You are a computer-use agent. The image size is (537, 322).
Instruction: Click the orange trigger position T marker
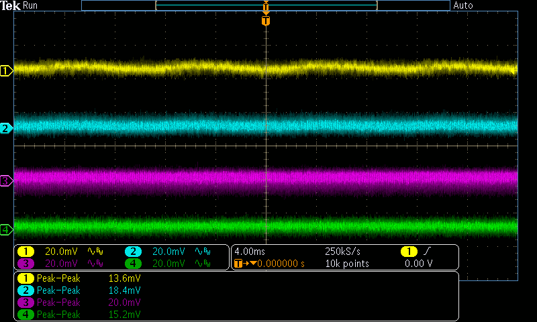[266, 21]
